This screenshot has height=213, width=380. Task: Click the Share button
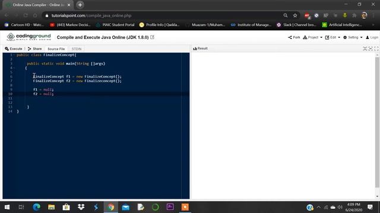(34, 49)
